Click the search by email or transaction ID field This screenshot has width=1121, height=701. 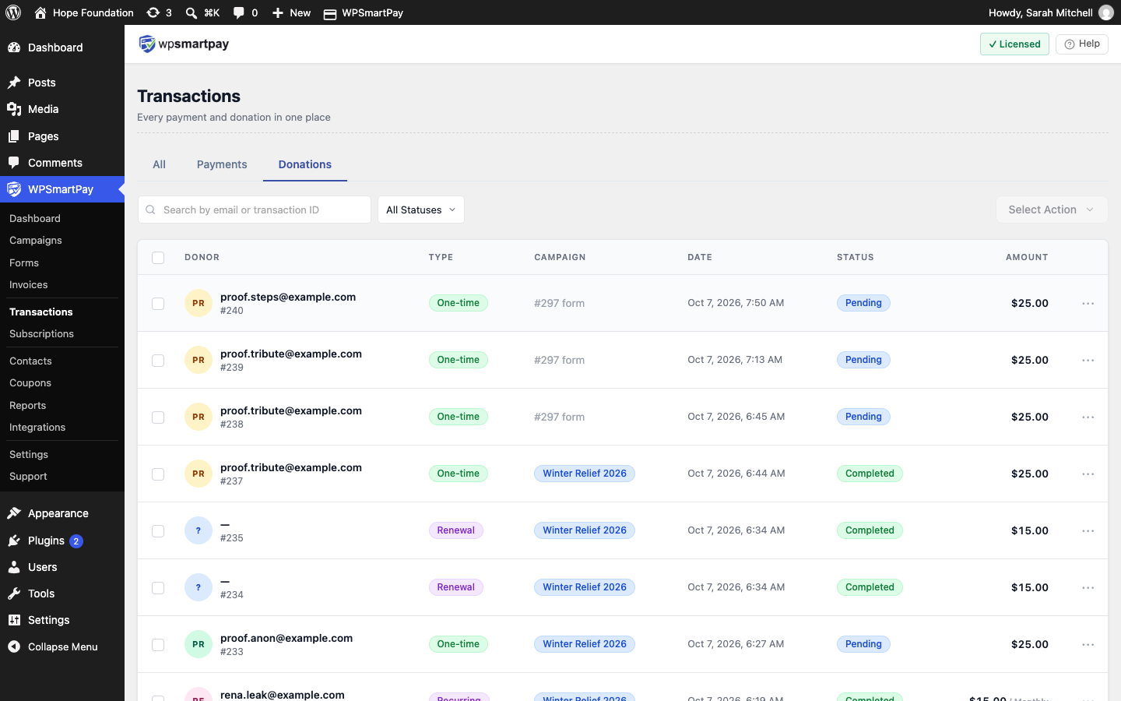click(x=255, y=210)
